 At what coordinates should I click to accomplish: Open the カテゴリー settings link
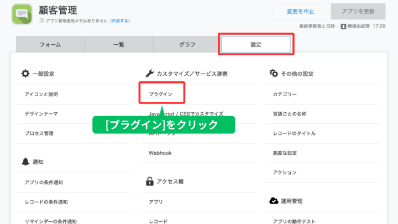[285, 95]
